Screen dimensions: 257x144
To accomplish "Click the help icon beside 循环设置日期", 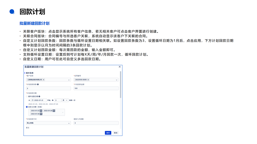I will [39, 97].
